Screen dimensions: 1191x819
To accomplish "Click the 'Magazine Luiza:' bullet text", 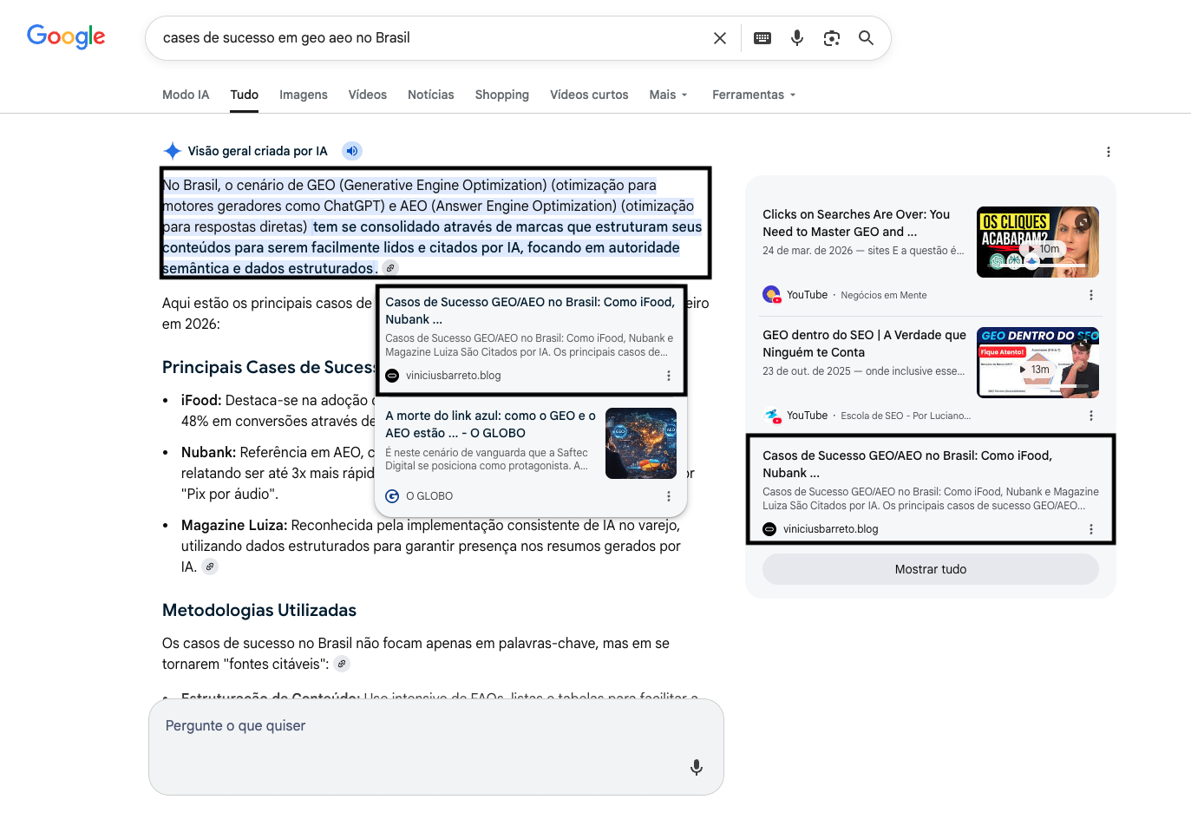I will click(234, 525).
